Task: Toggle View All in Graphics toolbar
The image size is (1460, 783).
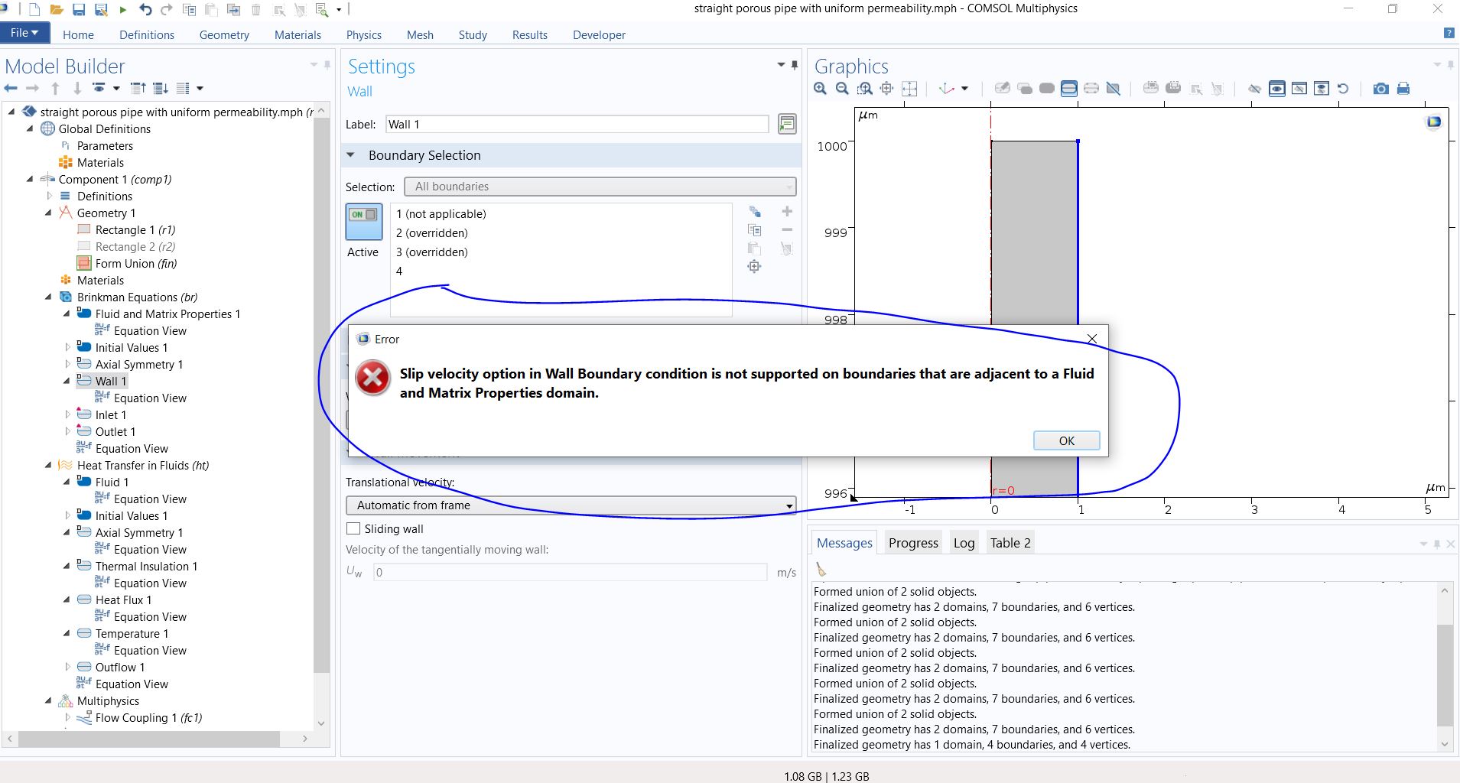Action: 1322,89
